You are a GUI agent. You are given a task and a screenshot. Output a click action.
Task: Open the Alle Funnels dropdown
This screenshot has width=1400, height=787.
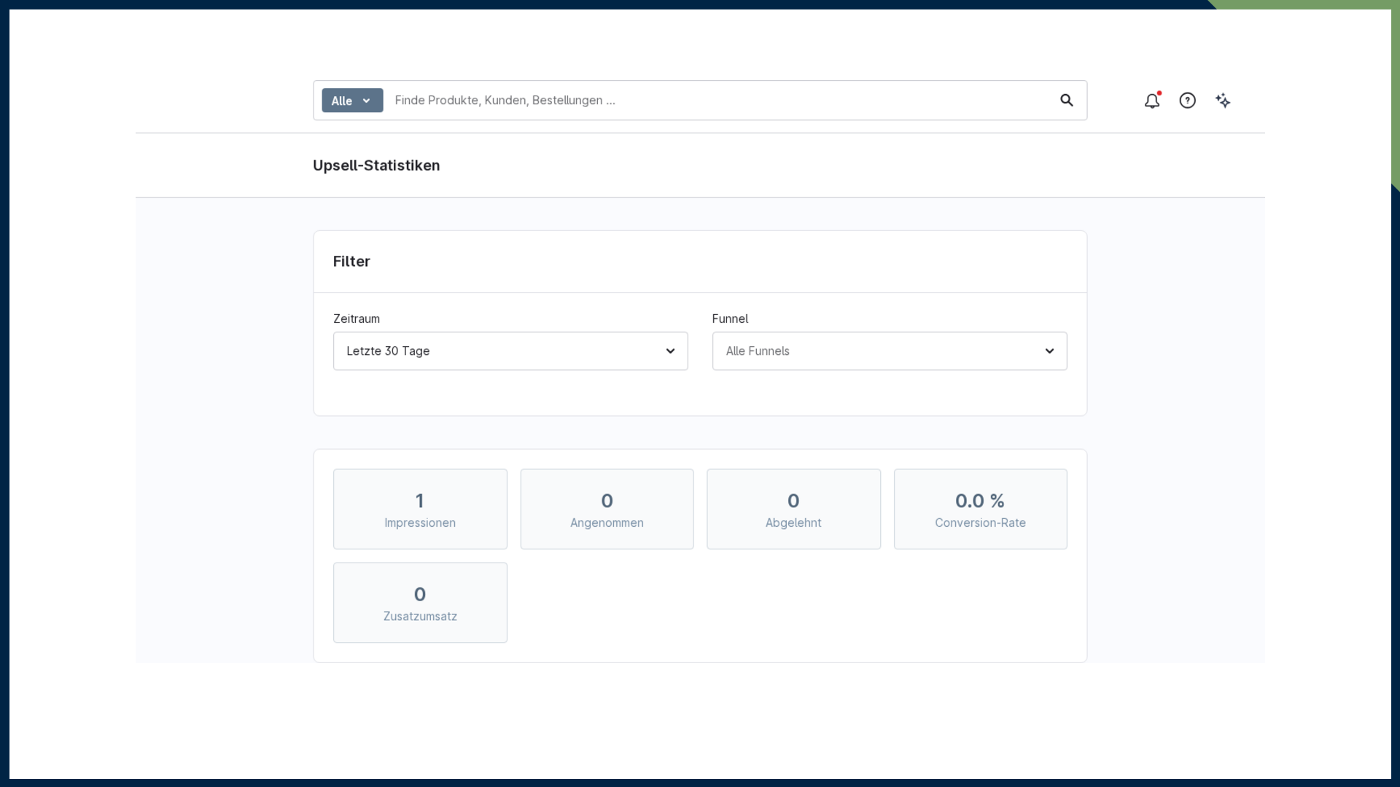[x=890, y=351]
